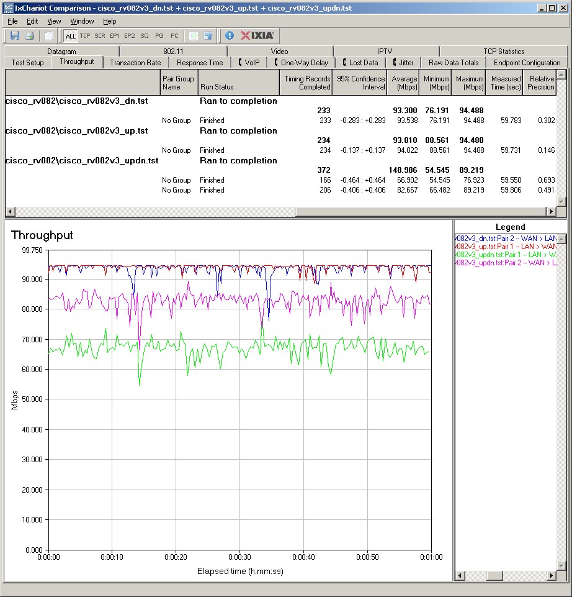
Task: Toggle the EP1 filter button
Action: click(x=115, y=36)
